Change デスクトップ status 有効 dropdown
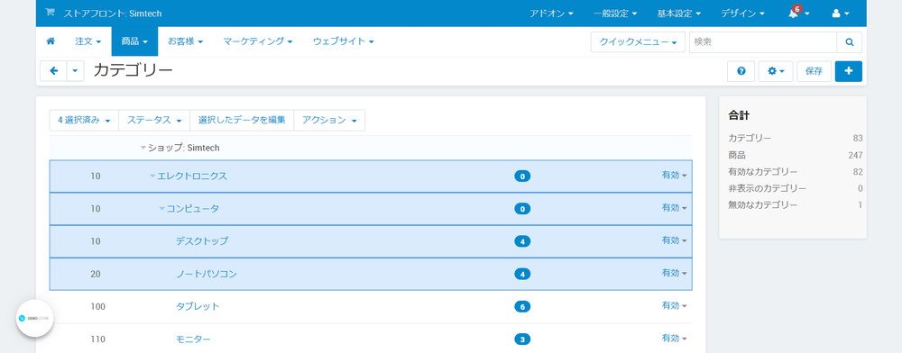 (x=674, y=240)
